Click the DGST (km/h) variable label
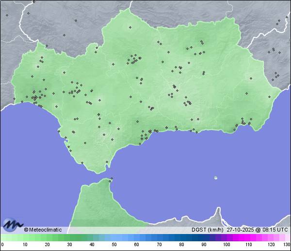This screenshot has height=251, width=291. 208,230
